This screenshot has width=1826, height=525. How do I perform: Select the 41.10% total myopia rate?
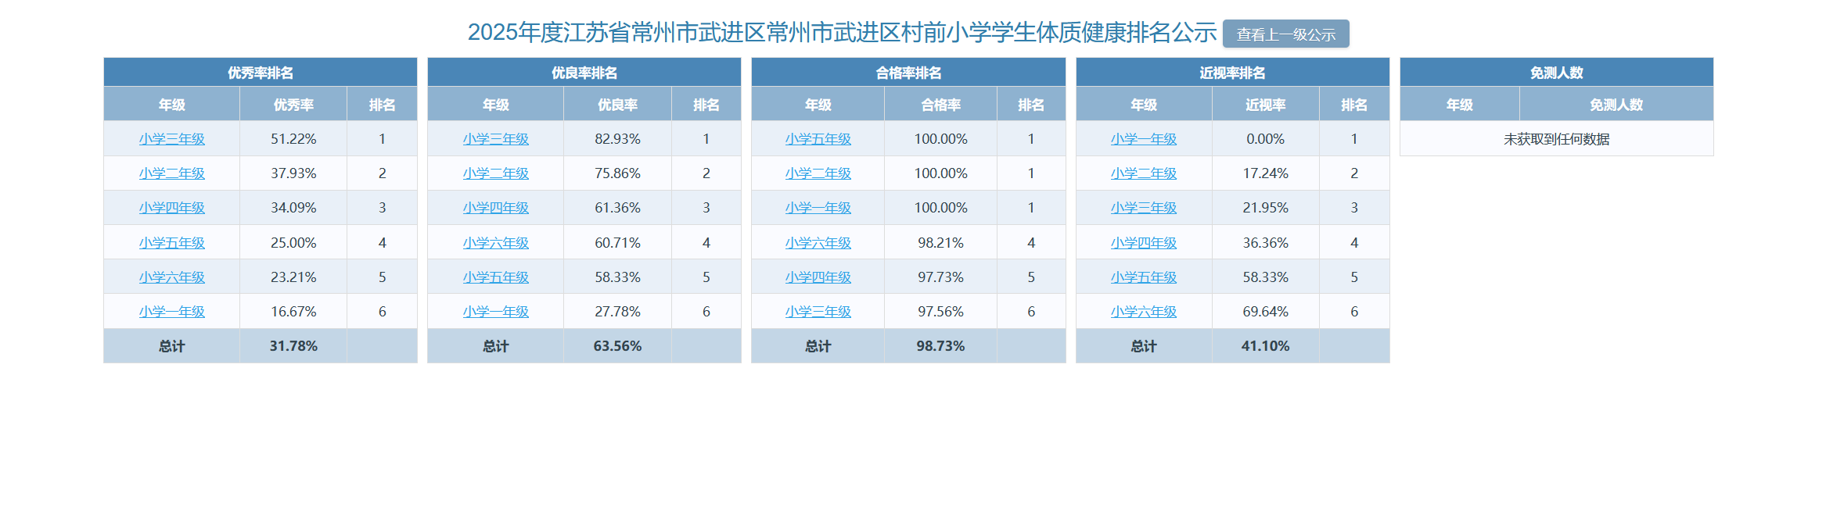point(1265,346)
